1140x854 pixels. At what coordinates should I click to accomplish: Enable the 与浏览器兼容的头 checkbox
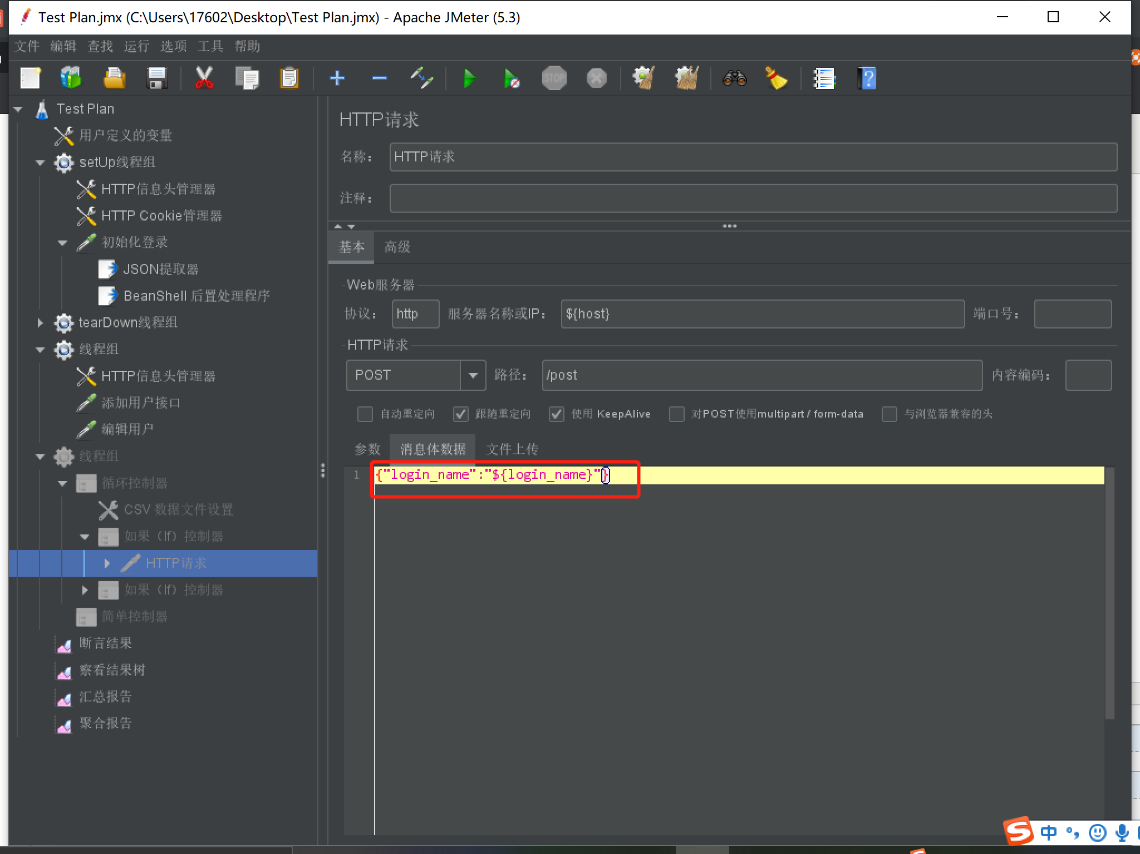click(x=890, y=414)
